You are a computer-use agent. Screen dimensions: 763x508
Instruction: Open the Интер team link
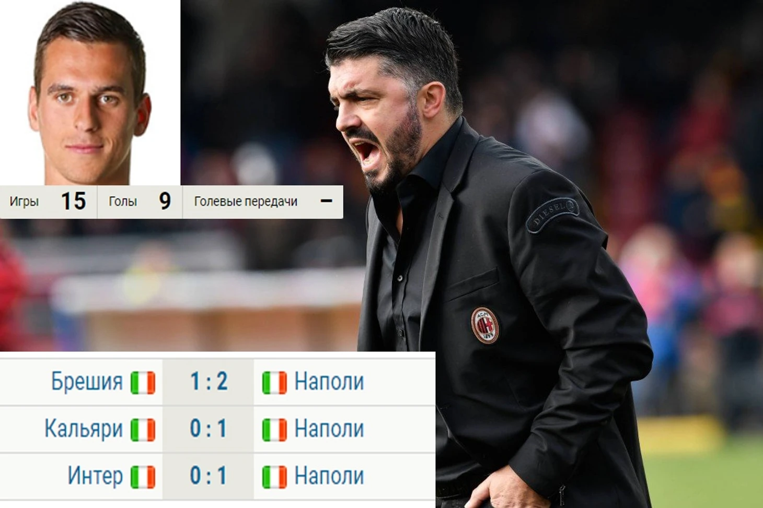coord(95,476)
